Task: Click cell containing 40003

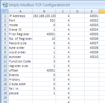Action: click(x=92, y=25)
